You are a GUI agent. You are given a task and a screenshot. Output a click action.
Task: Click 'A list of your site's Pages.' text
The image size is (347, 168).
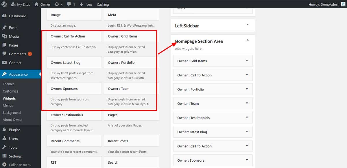click(125, 125)
